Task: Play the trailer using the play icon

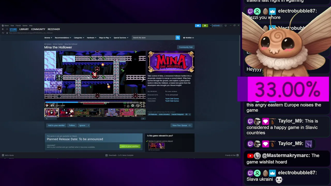Action: coord(47,105)
